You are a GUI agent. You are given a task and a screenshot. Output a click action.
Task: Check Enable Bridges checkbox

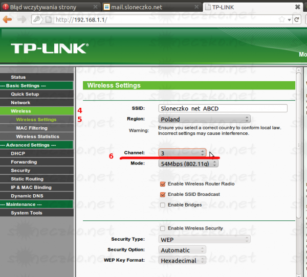[163, 205]
